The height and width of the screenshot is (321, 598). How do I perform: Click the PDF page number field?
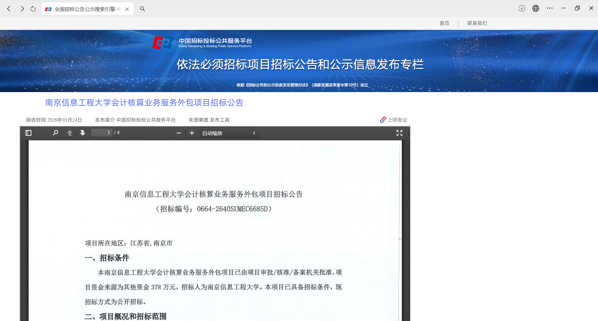pos(102,133)
